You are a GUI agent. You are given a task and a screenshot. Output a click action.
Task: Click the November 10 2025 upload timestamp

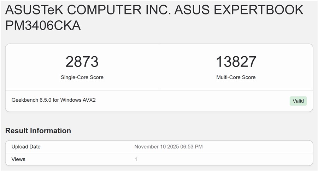169,147
